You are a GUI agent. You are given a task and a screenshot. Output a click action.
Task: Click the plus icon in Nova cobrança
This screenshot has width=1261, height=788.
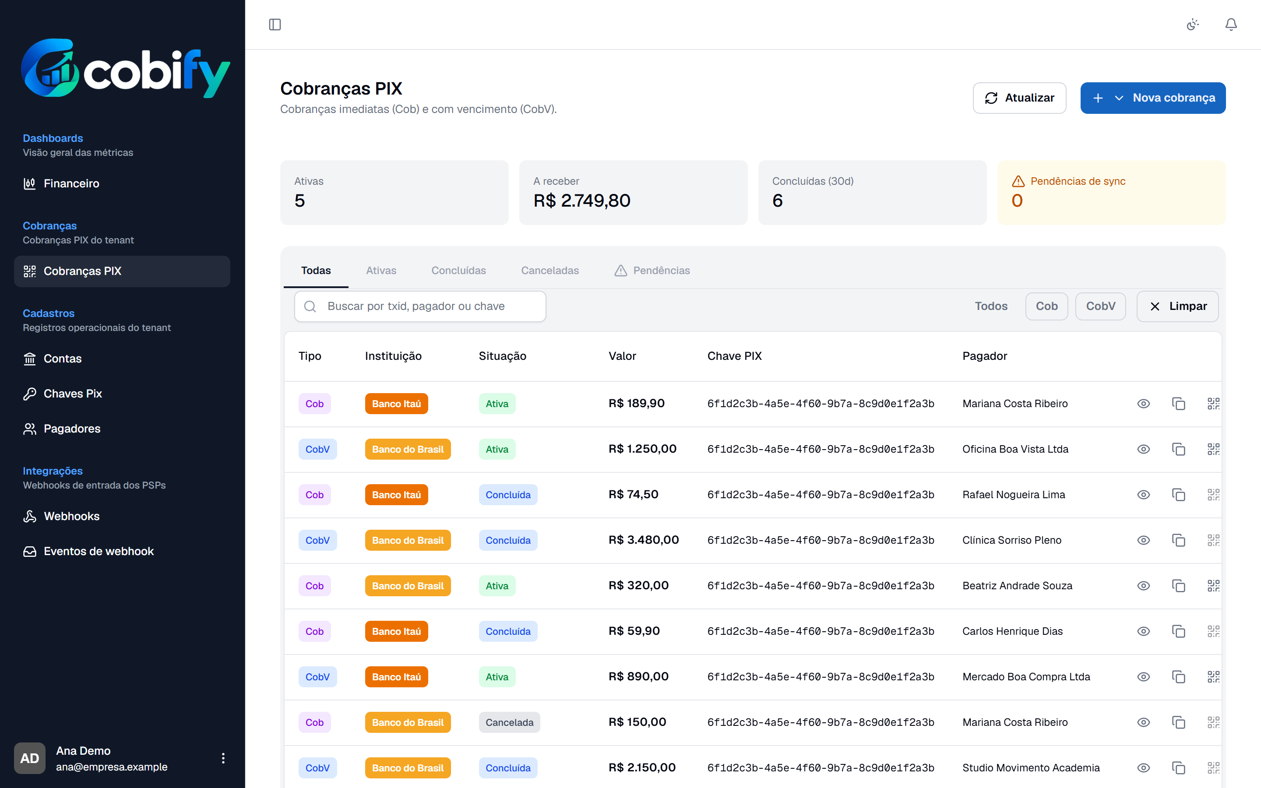[1097, 98]
